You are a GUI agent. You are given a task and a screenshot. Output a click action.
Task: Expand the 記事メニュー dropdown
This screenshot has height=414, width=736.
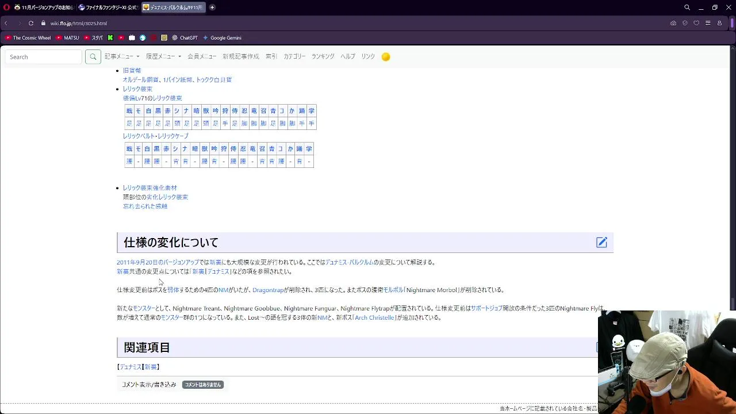[121, 57]
